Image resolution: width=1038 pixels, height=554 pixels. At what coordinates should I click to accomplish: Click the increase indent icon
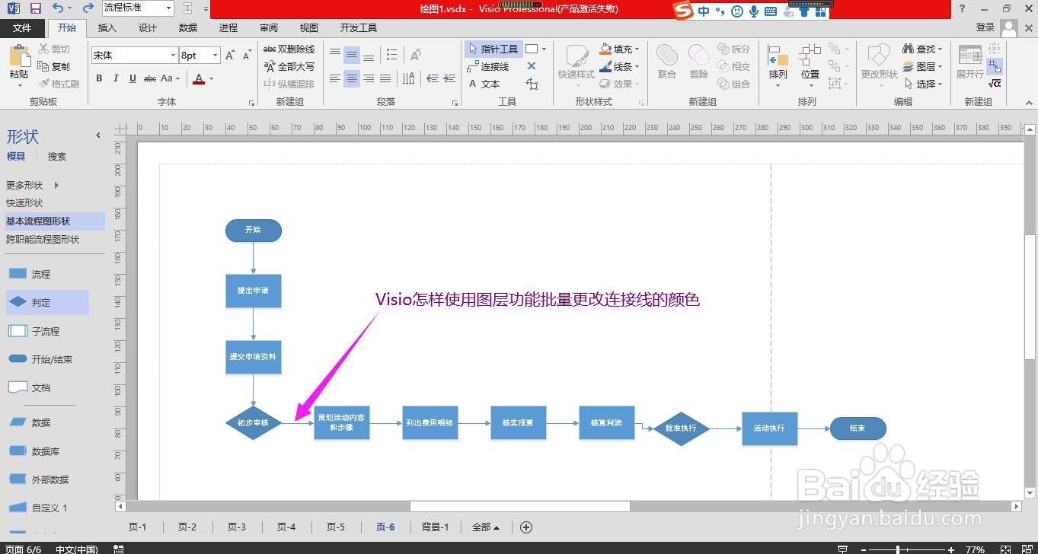(x=449, y=78)
